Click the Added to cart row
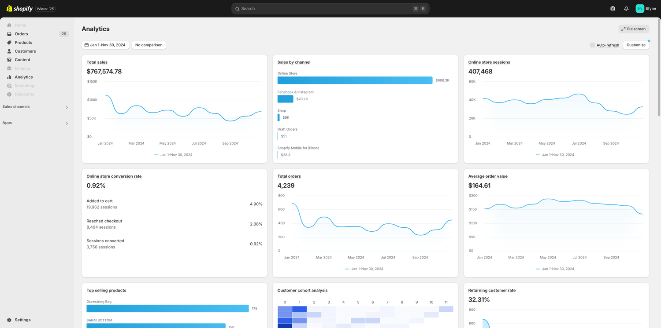The height and width of the screenshot is (328, 661). 175,204
